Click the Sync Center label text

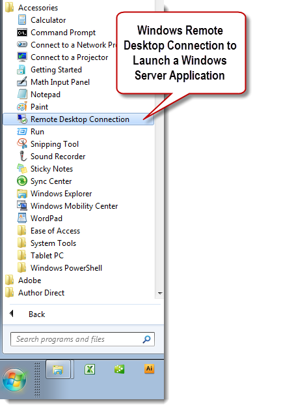(x=51, y=181)
